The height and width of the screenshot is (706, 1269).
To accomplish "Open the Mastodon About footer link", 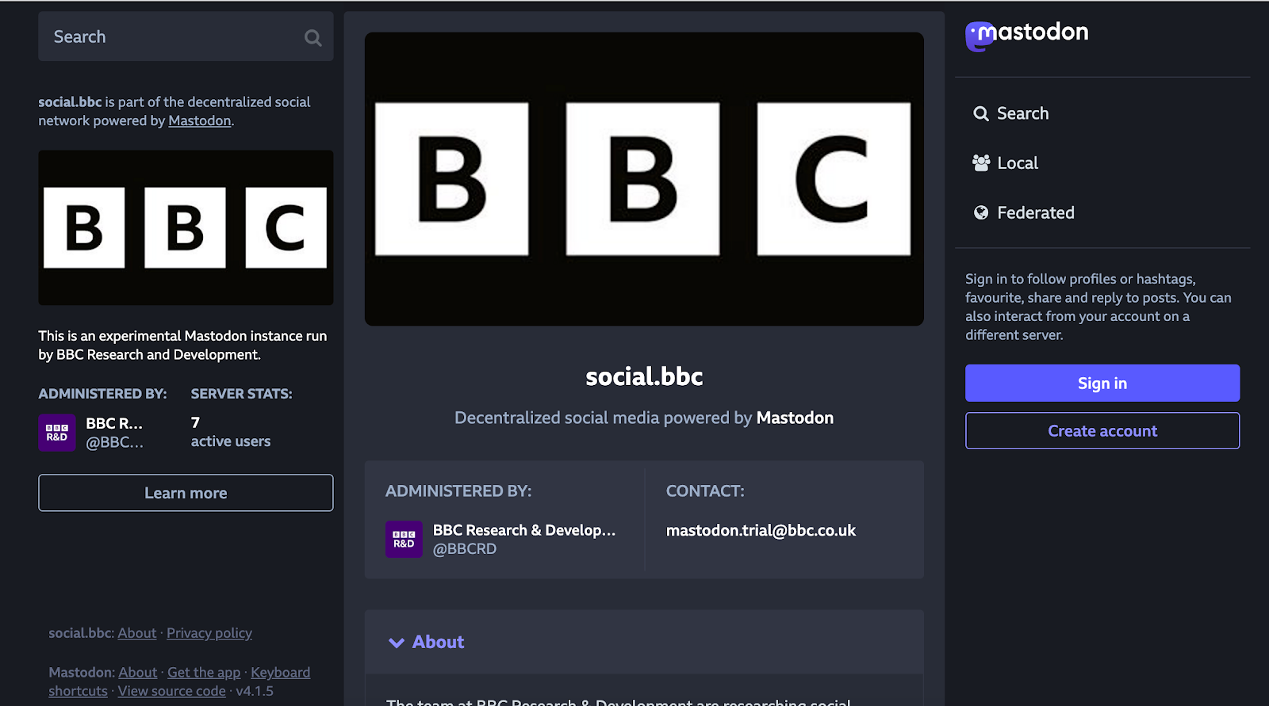I will click(x=138, y=673).
